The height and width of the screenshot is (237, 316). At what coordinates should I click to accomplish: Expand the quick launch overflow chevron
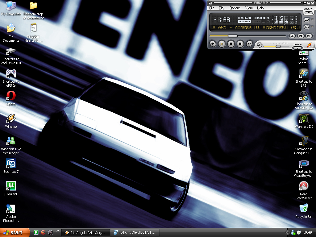tap(58, 231)
